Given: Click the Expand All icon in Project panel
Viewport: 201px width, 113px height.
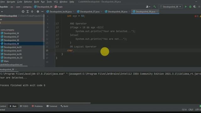Looking at the screenshot, I should (x=28, y=12).
